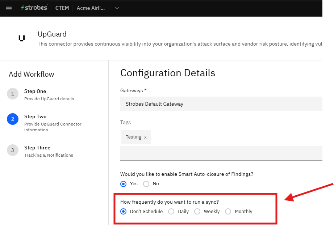This screenshot has width=334, height=225.
Task: Click the connector description text
Action: (x=180, y=44)
